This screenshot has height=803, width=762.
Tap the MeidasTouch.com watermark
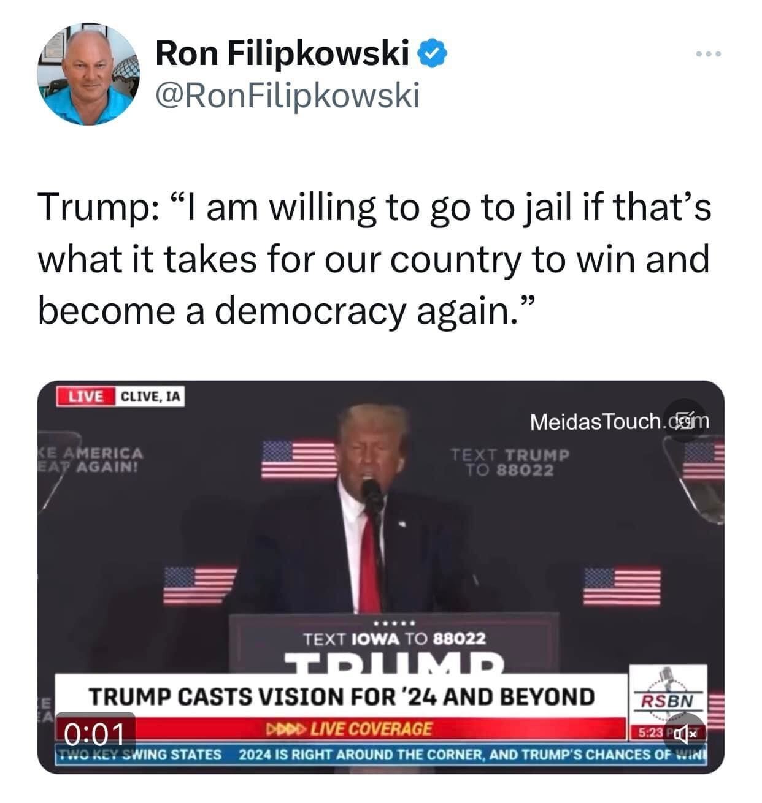pyautogui.click(x=619, y=421)
